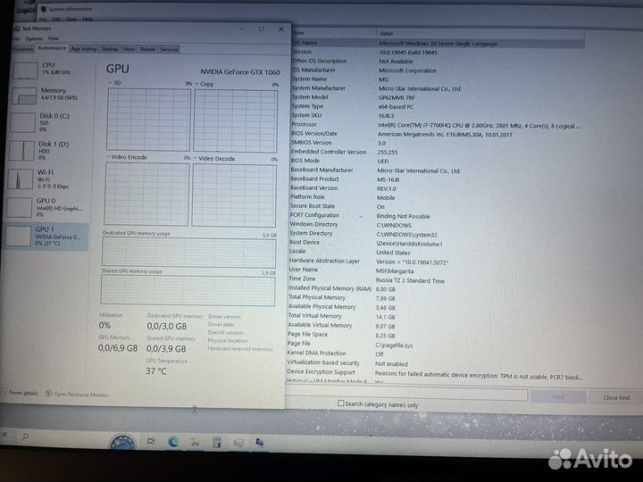643x482 pixels.
Task: Select Wi-Fi performance entry
Action: tap(47, 179)
